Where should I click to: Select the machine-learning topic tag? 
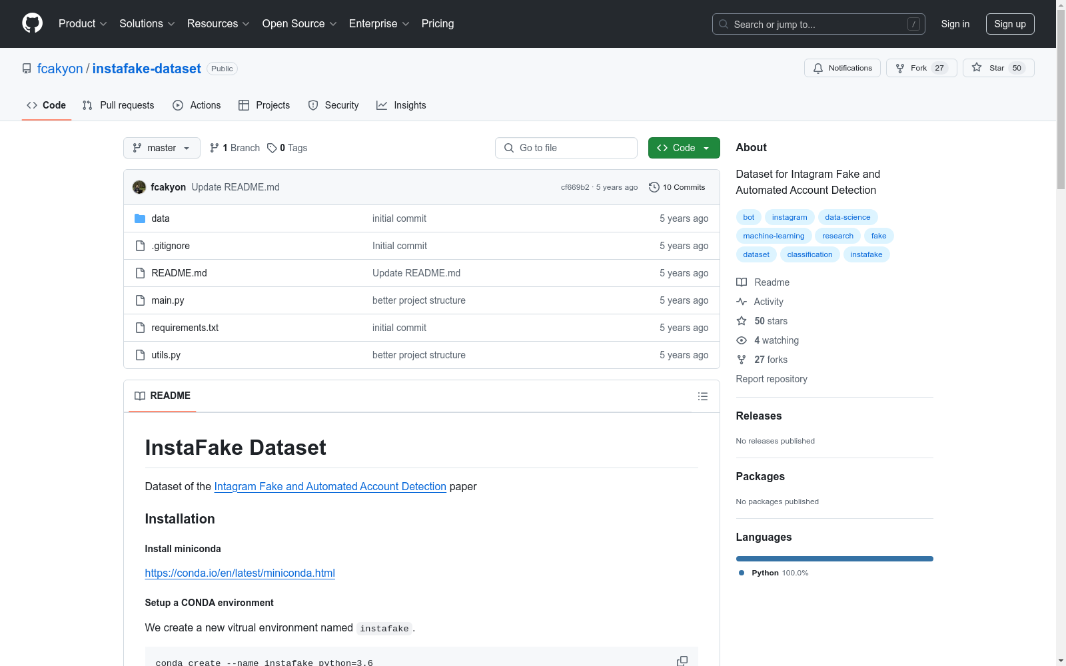coord(774,236)
